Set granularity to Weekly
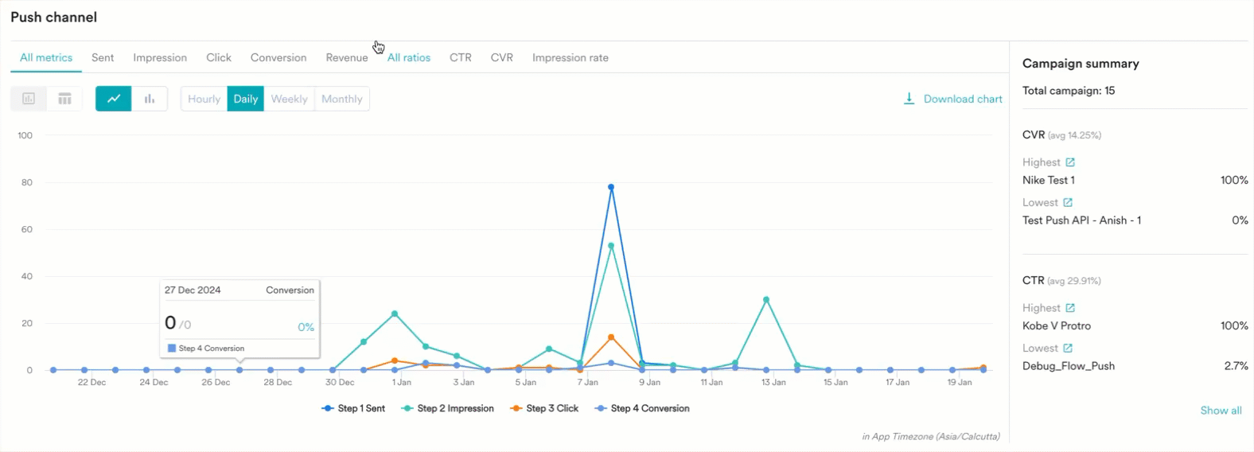Image resolution: width=1254 pixels, height=452 pixels. click(x=289, y=99)
